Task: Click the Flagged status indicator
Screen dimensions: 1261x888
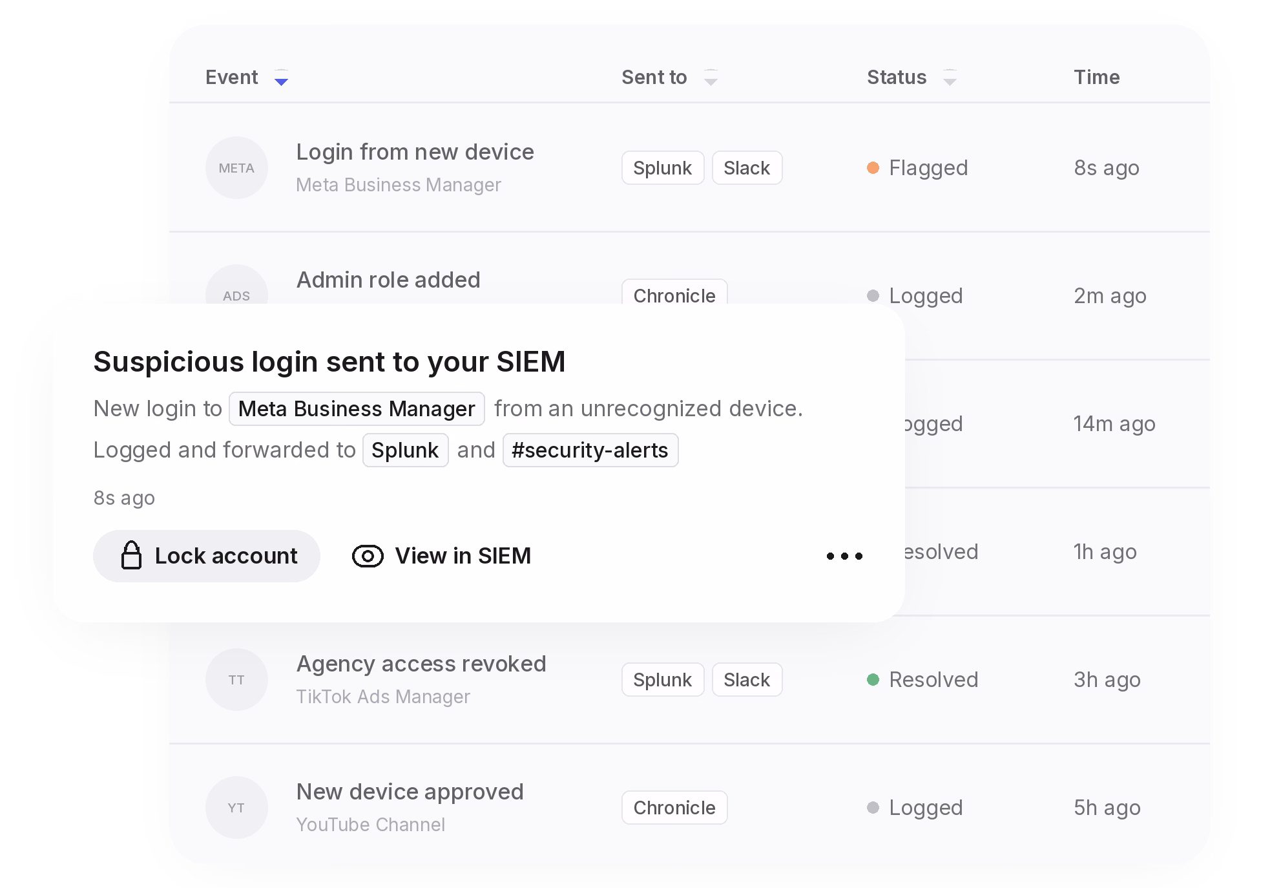Action: tap(917, 168)
